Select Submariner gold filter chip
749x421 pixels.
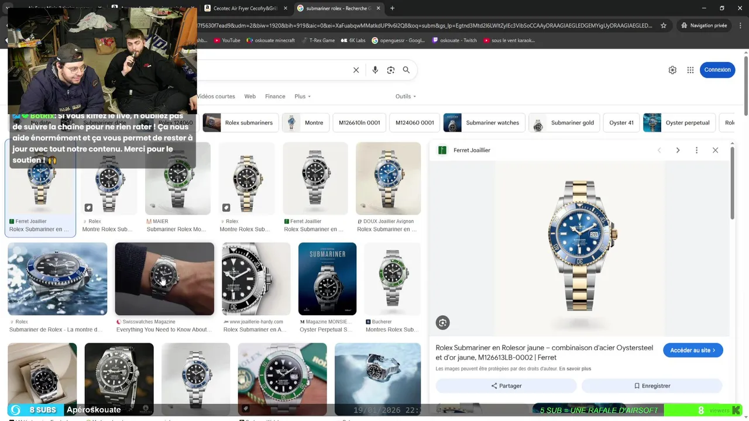coord(564,123)
